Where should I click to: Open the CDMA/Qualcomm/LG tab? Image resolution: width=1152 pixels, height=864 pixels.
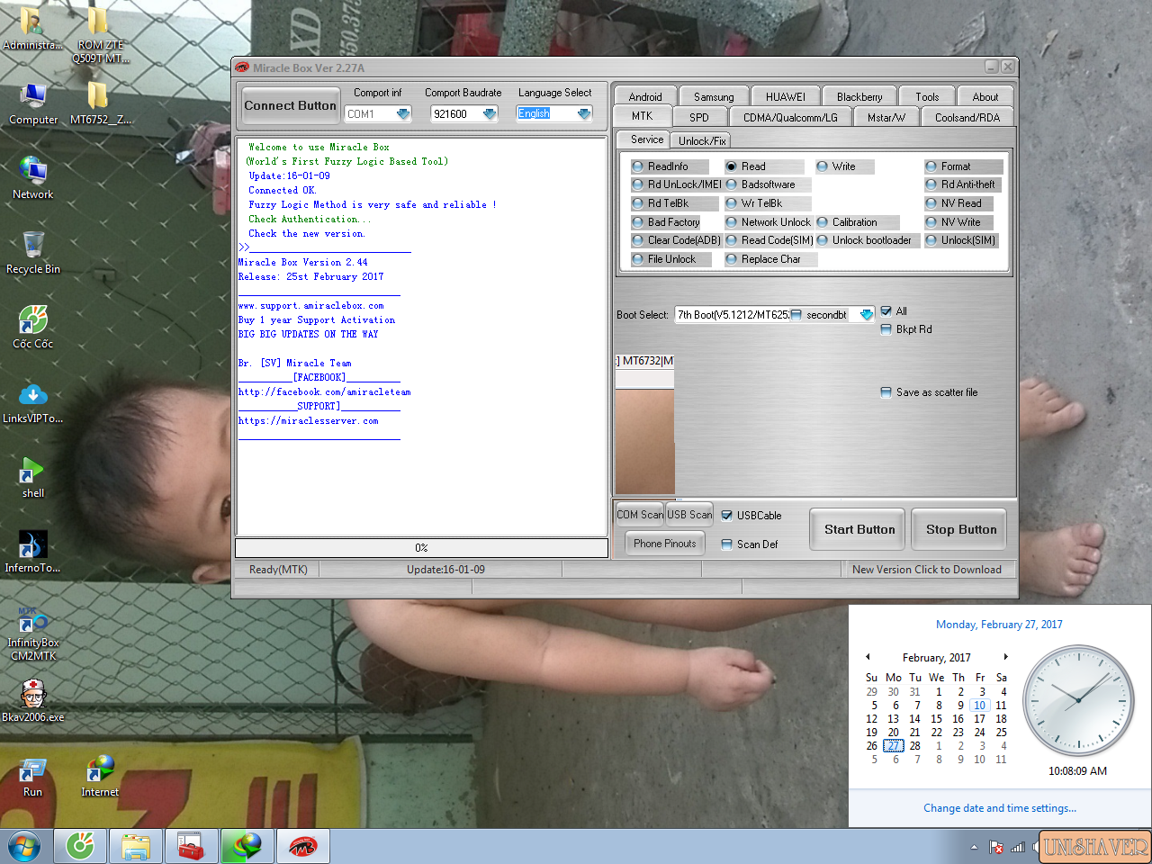(x=790, y=117)
